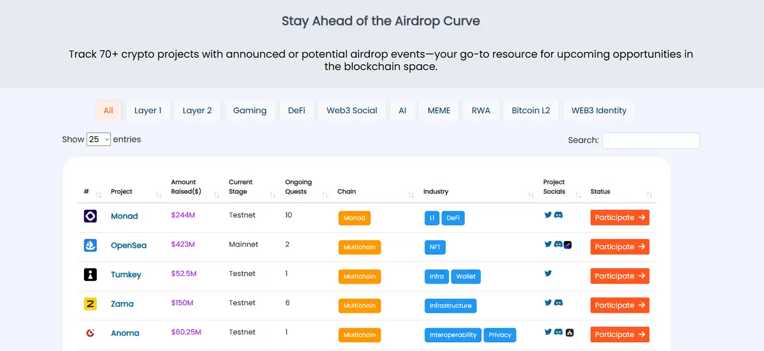Click the OpenSea ship logo
The height and width of the screenshot is (351, 764).
(x=90, y=245)
